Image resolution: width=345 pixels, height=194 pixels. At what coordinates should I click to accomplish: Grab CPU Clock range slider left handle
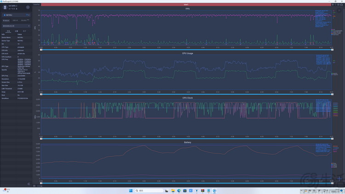41,138
